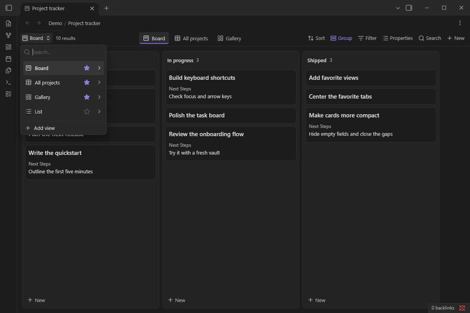This screenshot has width=470, height=313.
Task: Expand Board view options chevron
Action: [x=99, y=68]
